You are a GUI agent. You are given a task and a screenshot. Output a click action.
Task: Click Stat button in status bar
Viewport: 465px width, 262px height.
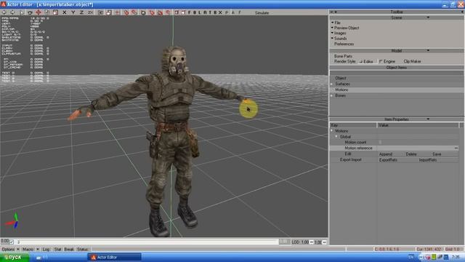pos(57,249)
